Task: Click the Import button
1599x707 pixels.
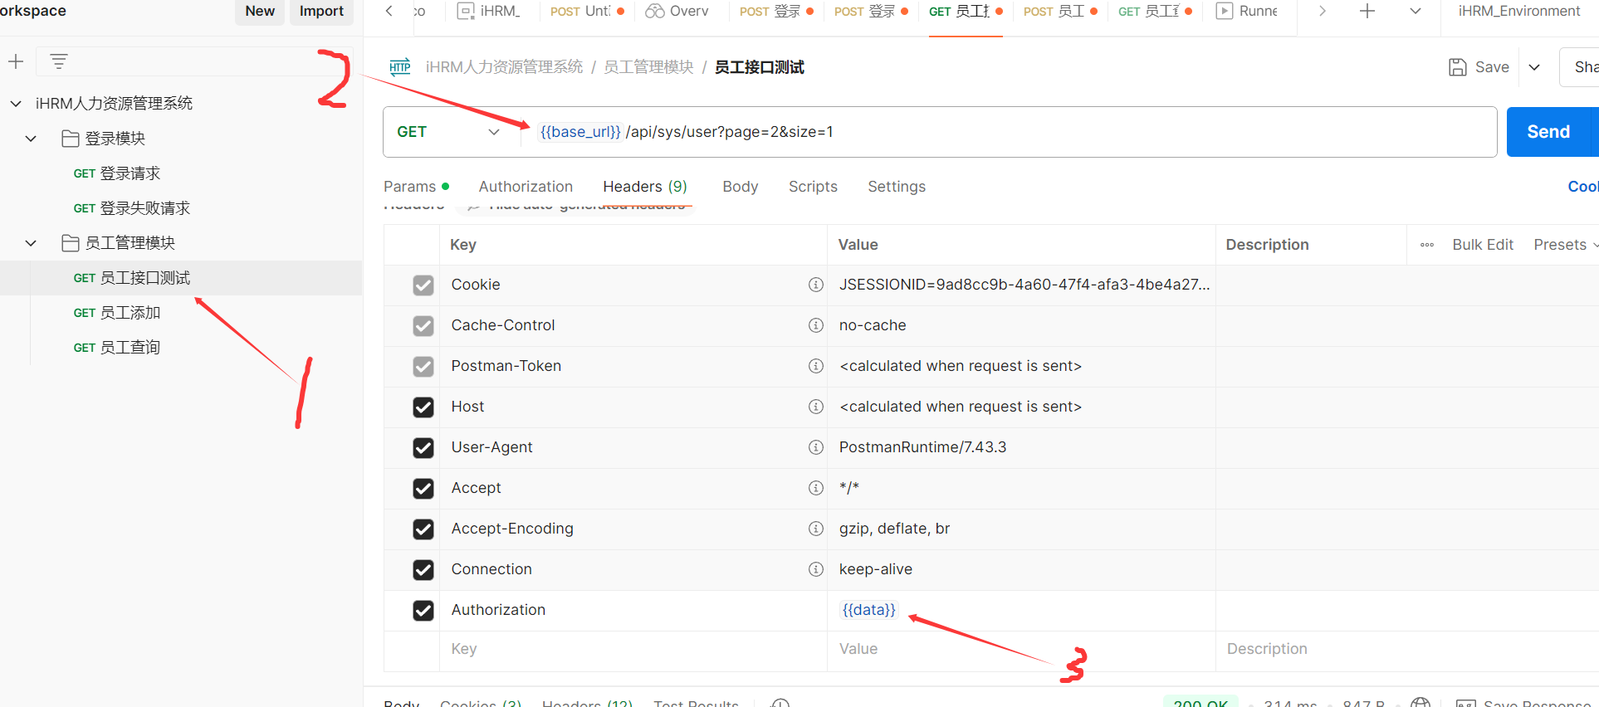Action: pyautogui.click(x=321, y=11)
